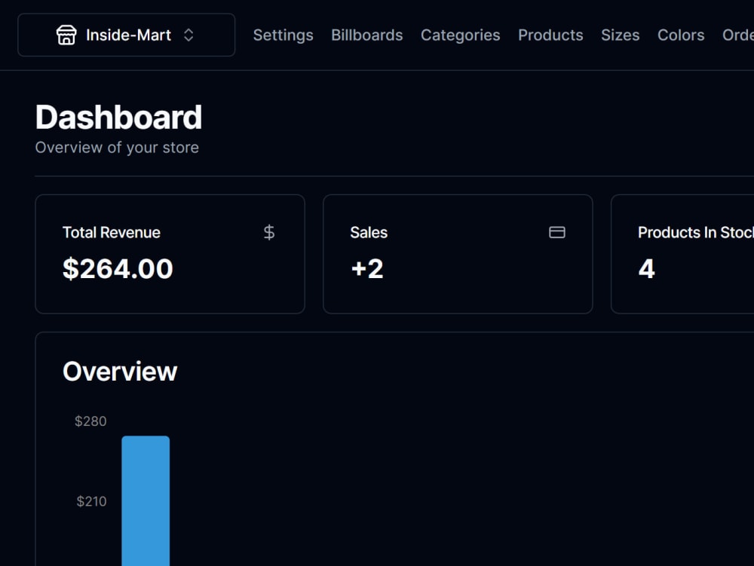Navigate to Categories
The width and height of the screenshot is (754, 566).
(460, 35)
